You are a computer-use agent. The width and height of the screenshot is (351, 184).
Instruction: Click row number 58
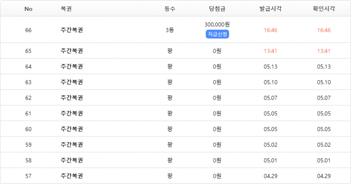[29, 161]
